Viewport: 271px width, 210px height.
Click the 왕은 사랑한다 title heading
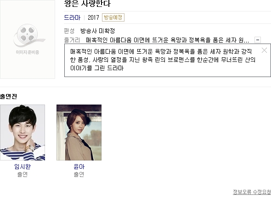87,4
